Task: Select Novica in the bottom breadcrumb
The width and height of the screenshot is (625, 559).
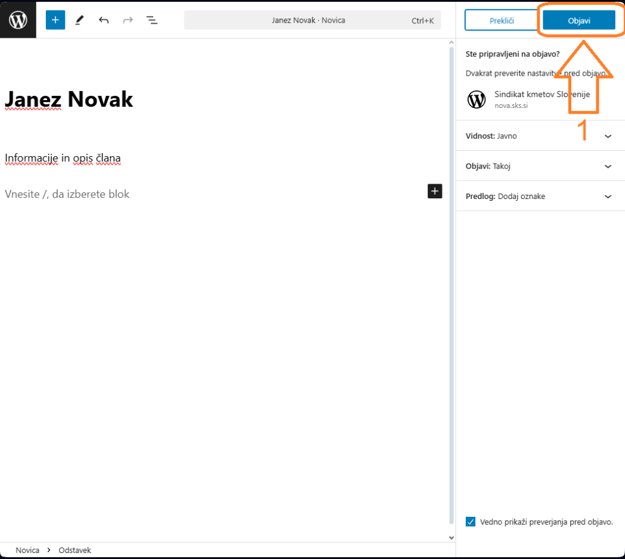Action: (27, 550)
